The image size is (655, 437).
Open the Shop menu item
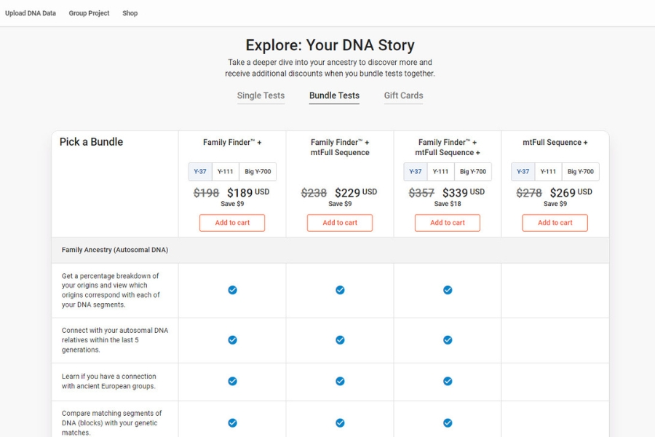(x=130, y=13)
